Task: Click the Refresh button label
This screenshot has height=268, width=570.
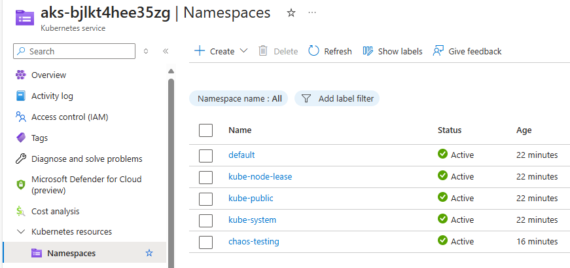Action: click(338, 51)
